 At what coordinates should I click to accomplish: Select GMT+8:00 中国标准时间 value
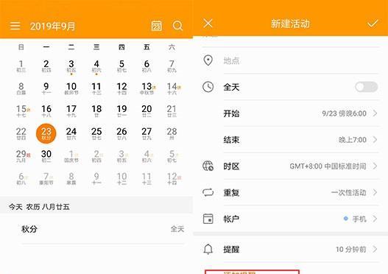[x=328, y=166]
